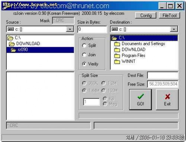Open the Config button

tap(146, 16)
